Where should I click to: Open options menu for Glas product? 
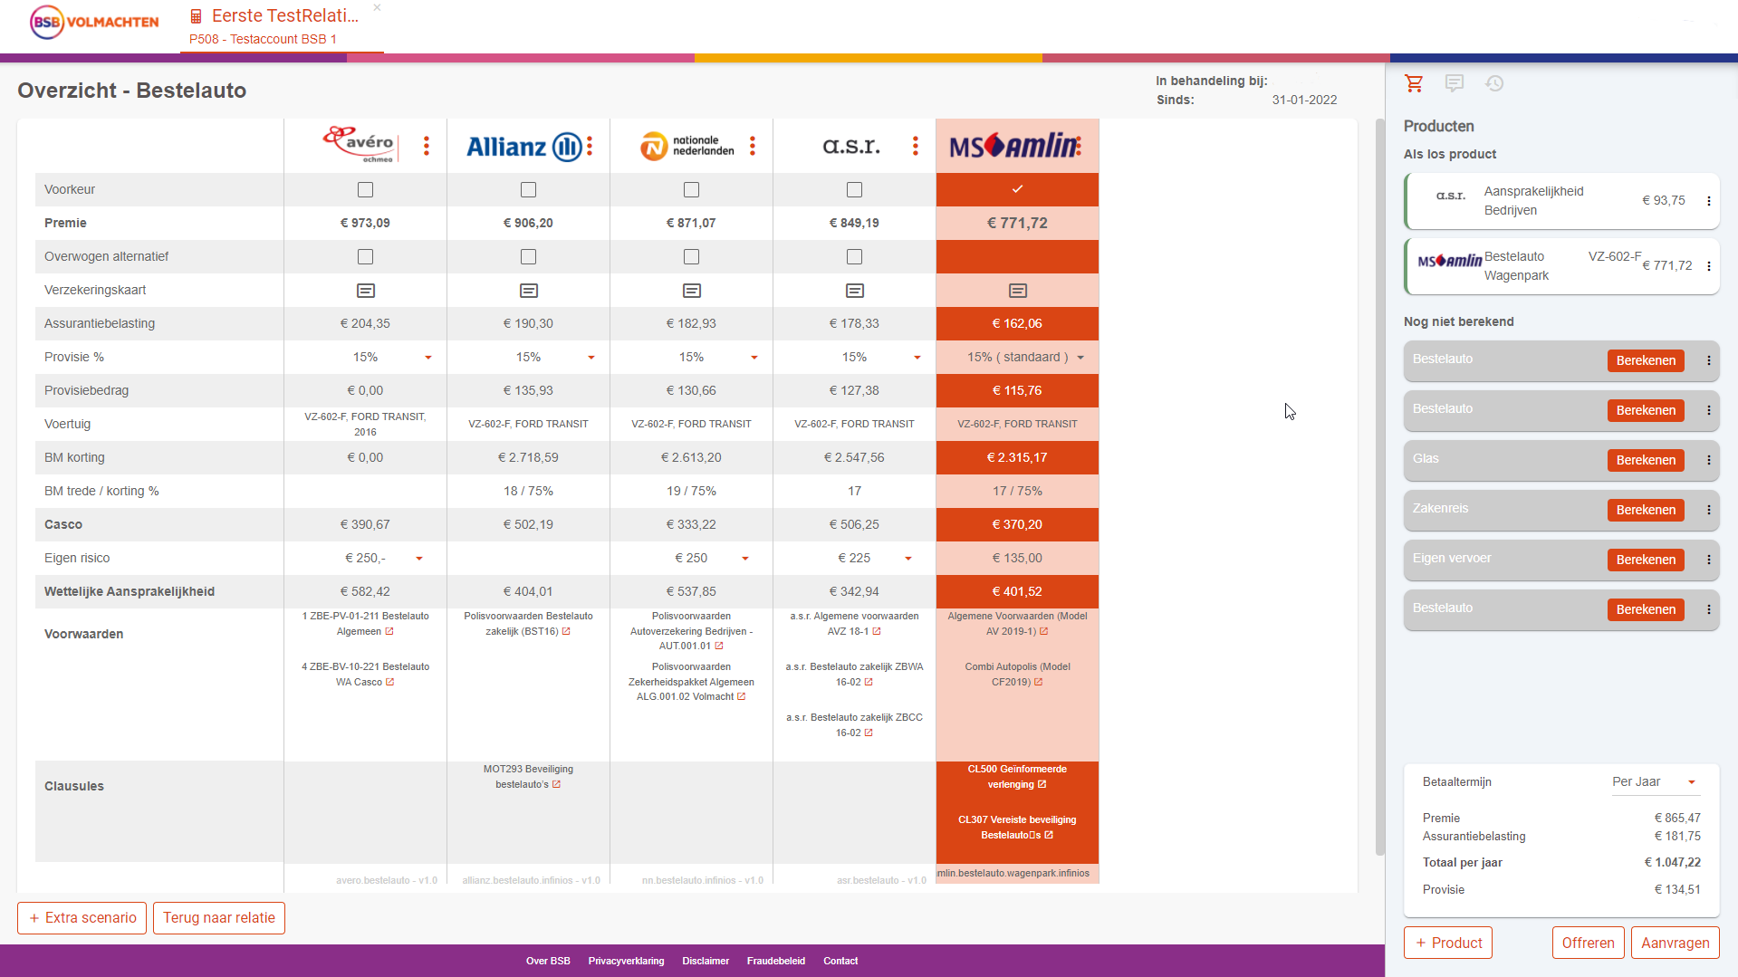pyautogui.click(x=1709, y=460)
